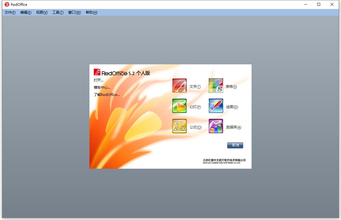The width and height of the screenshot is (341, 220).
Task: Open the 视图(V) menu
Action: click(42, 12)
